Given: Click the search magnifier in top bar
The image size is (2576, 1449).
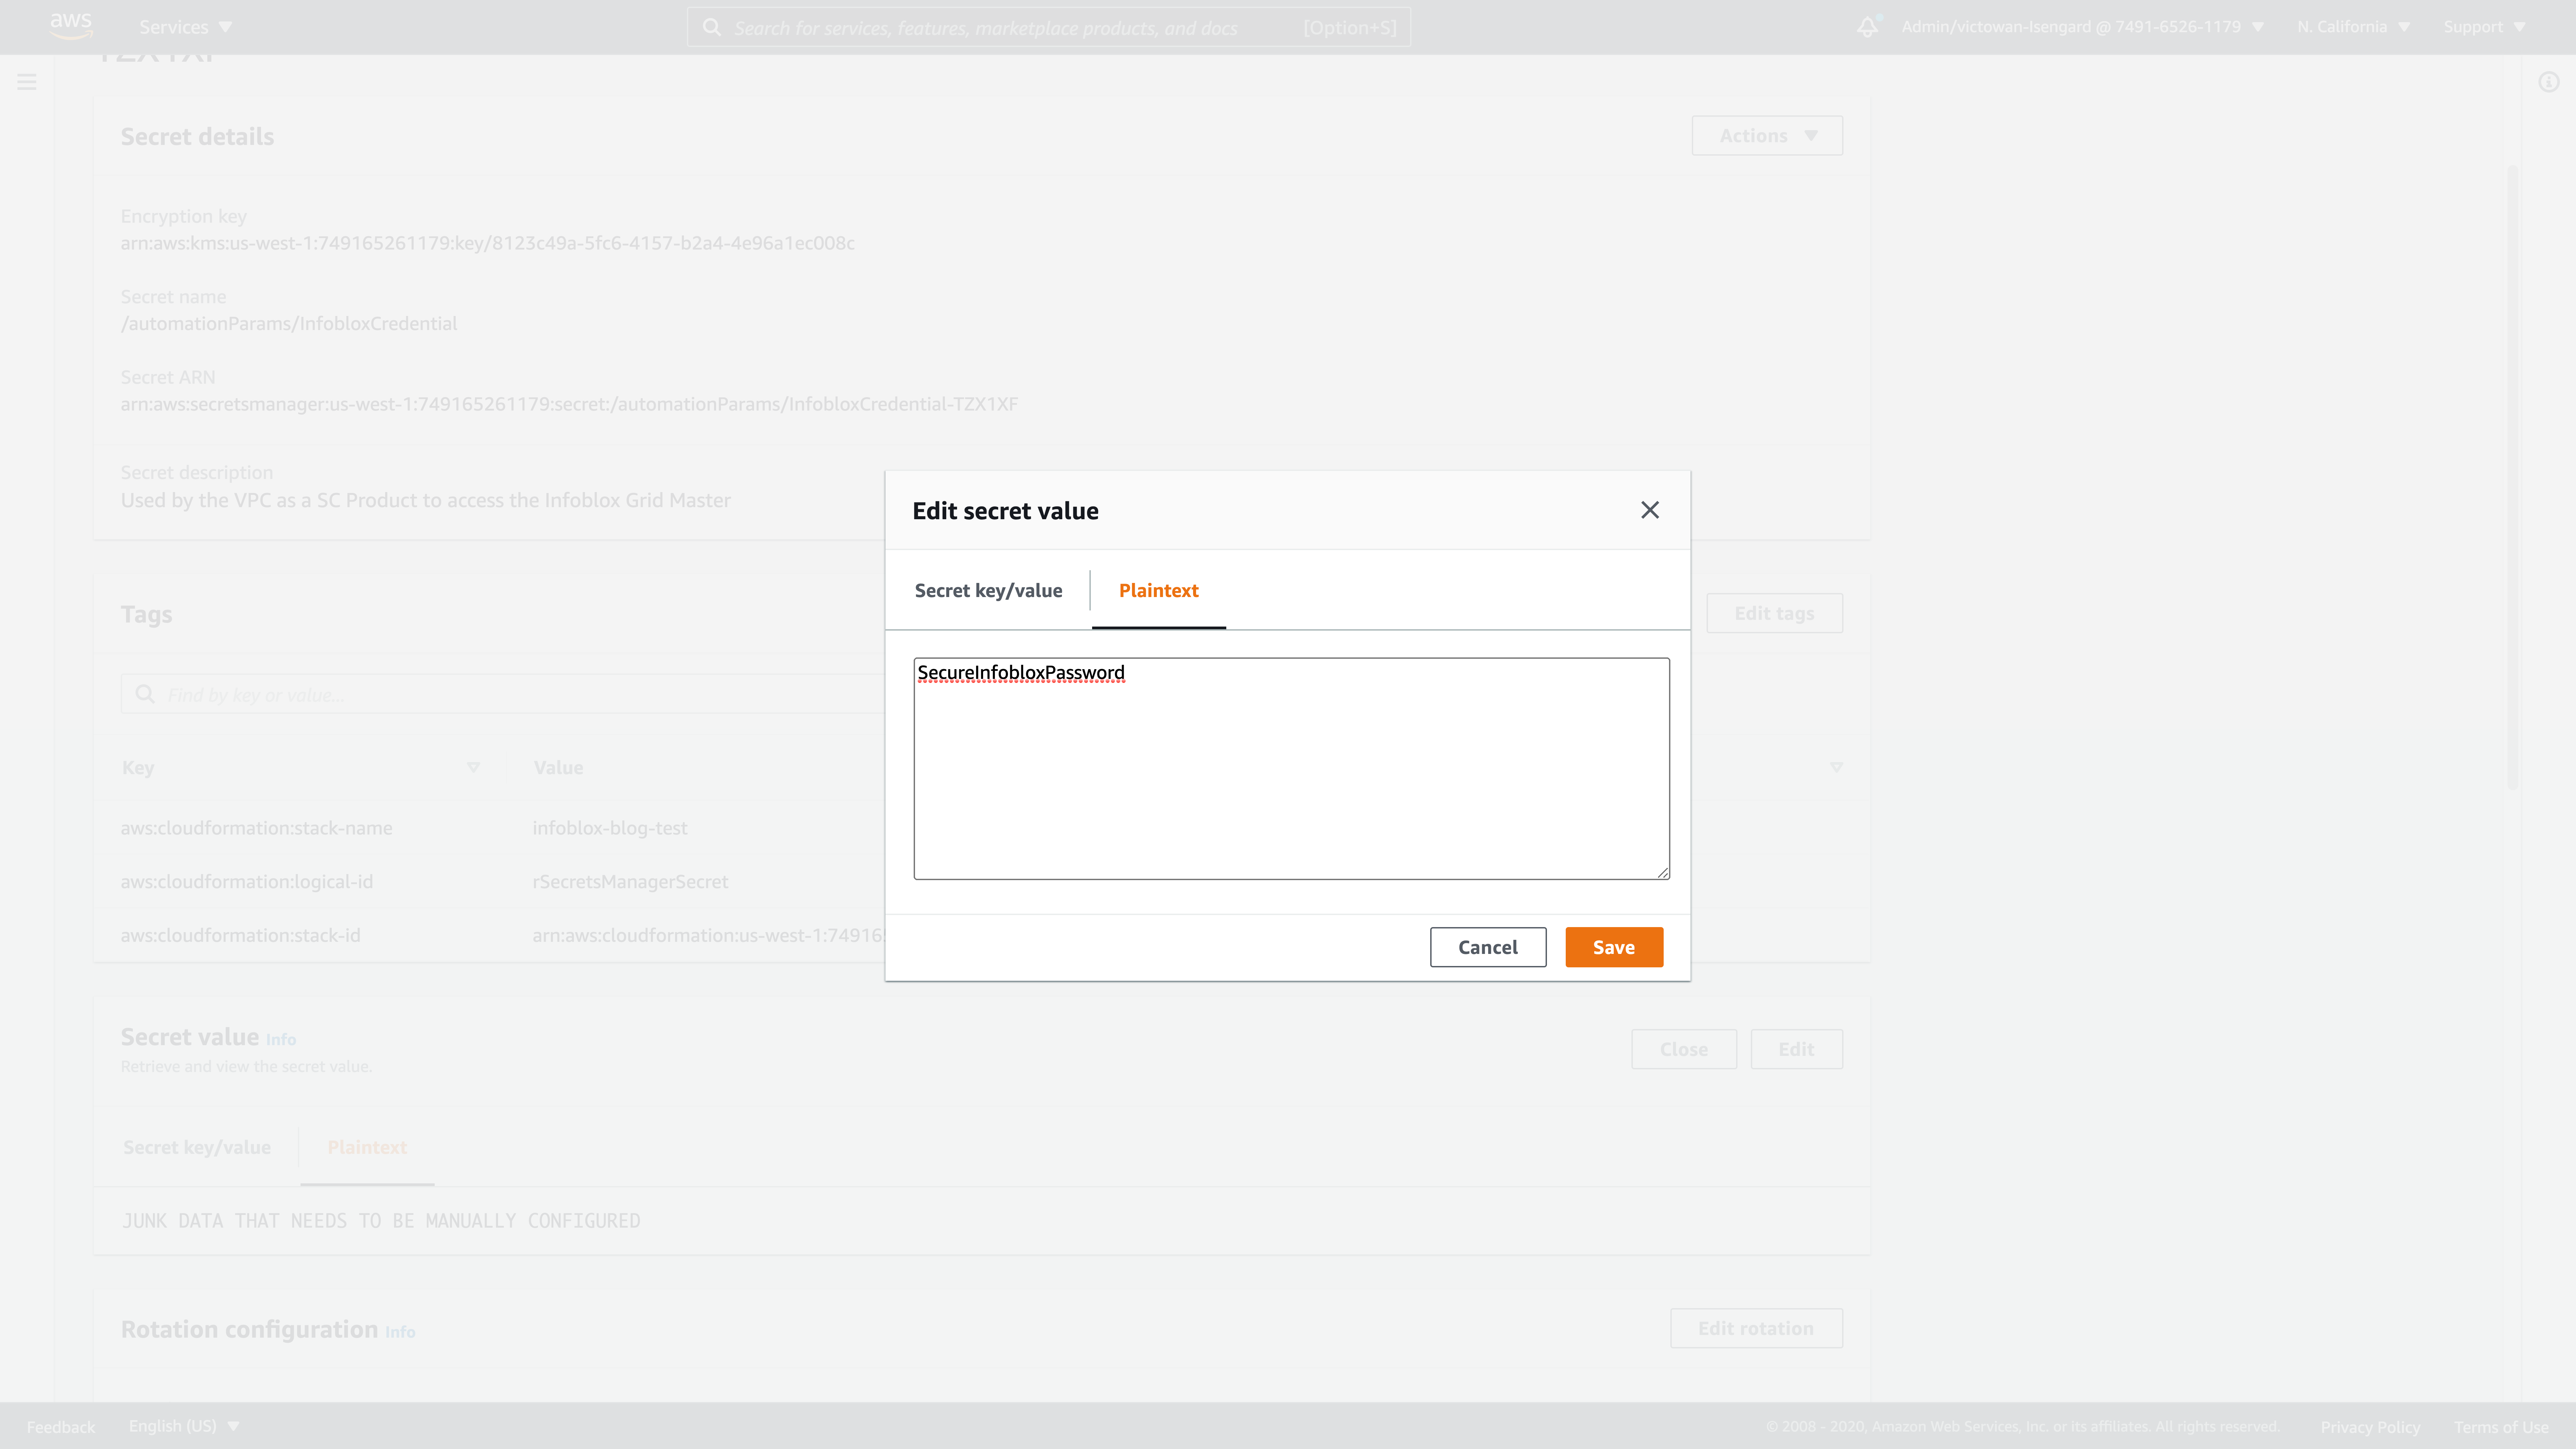Looking at the screenshot, I should pos(712,27).
